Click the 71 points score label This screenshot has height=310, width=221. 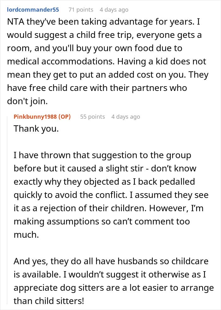(x=81, y=10)
